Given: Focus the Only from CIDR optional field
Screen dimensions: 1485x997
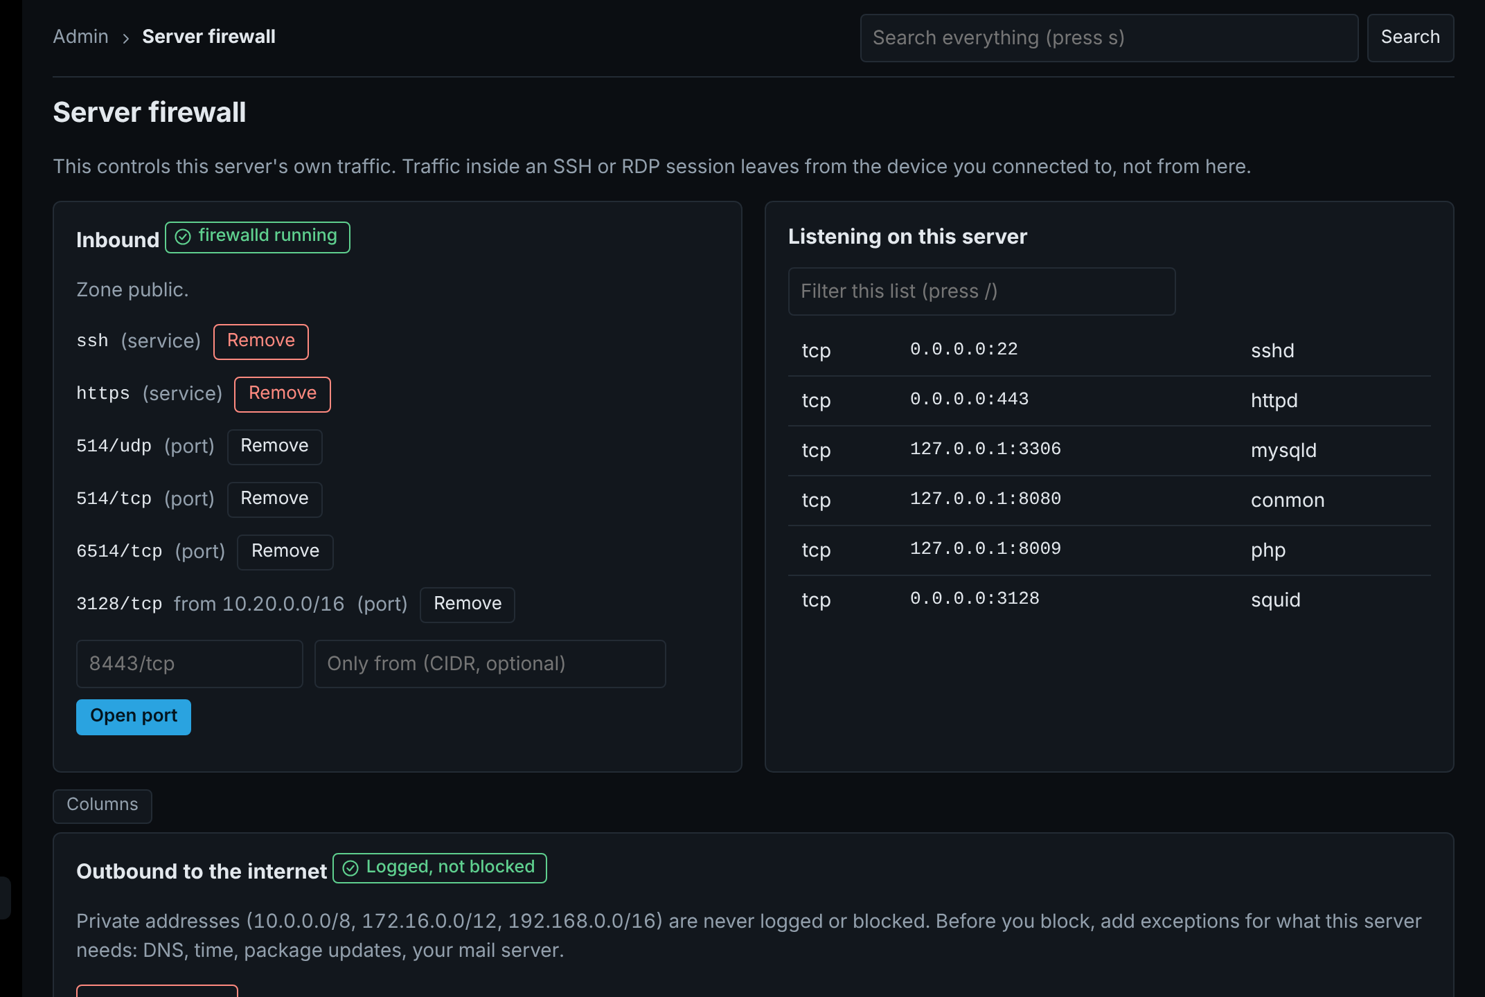Looking at the screenshot, I should click(490, 664).
